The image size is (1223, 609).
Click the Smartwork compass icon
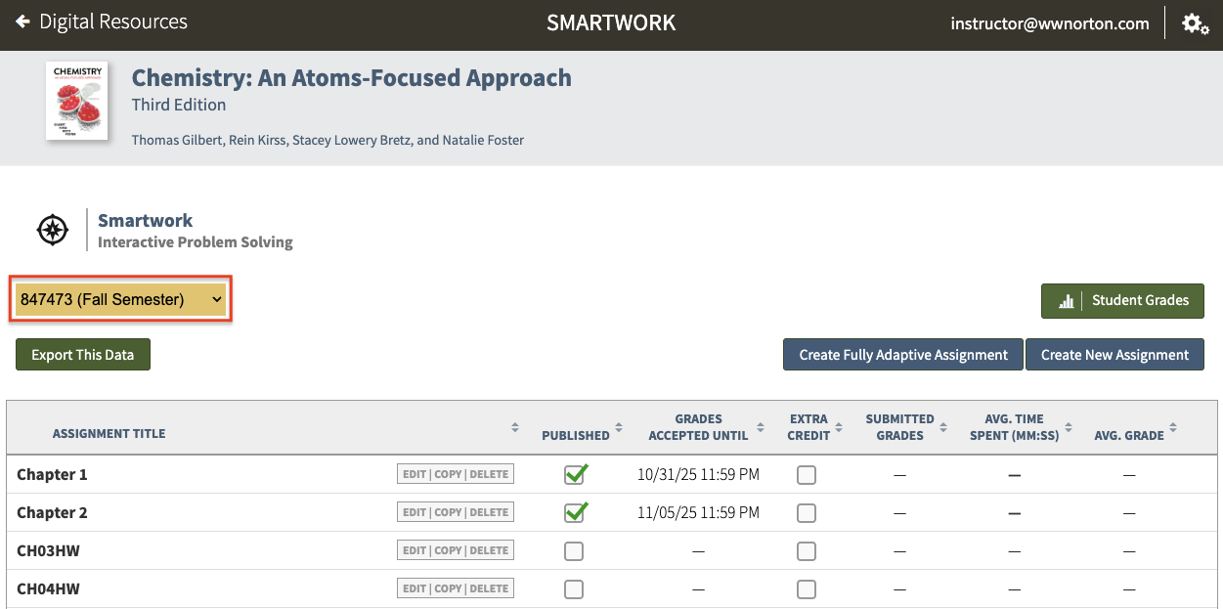[53, 230]
